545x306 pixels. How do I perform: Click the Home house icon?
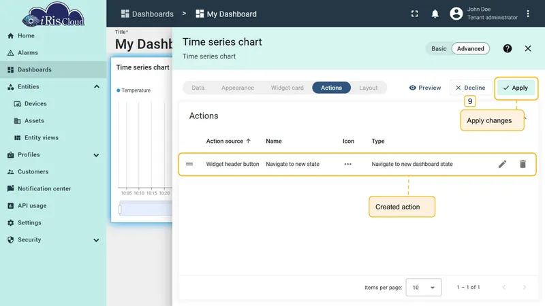point(11,36)
